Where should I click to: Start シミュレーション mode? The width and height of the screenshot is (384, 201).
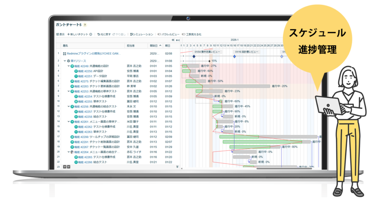tap(141, 34)
